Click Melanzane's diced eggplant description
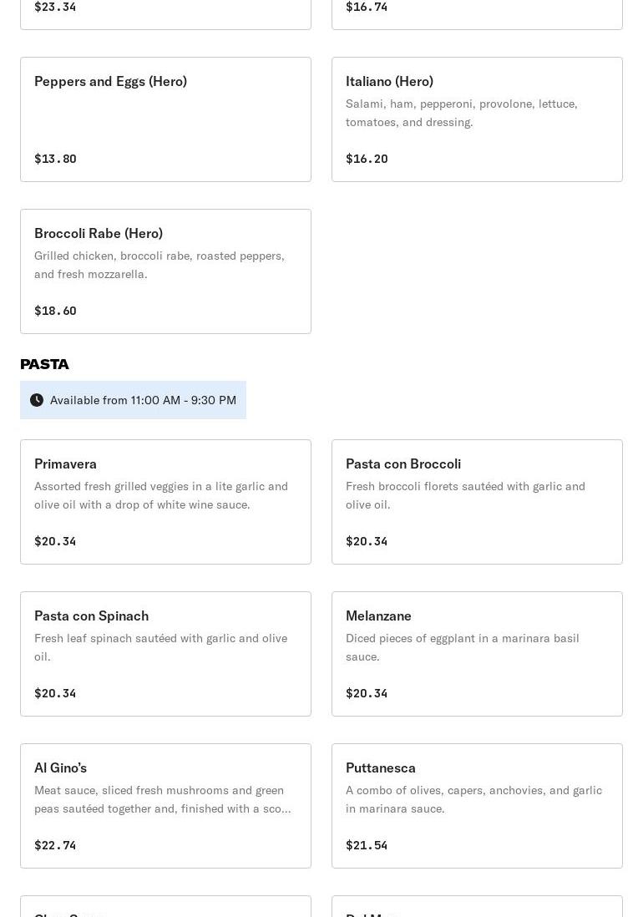 pyautogui.click(x=463, y=647)
